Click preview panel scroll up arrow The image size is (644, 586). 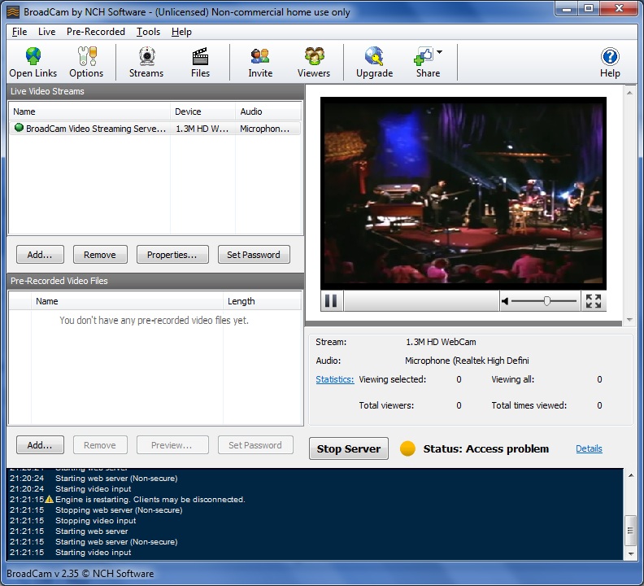coord(629,93)
